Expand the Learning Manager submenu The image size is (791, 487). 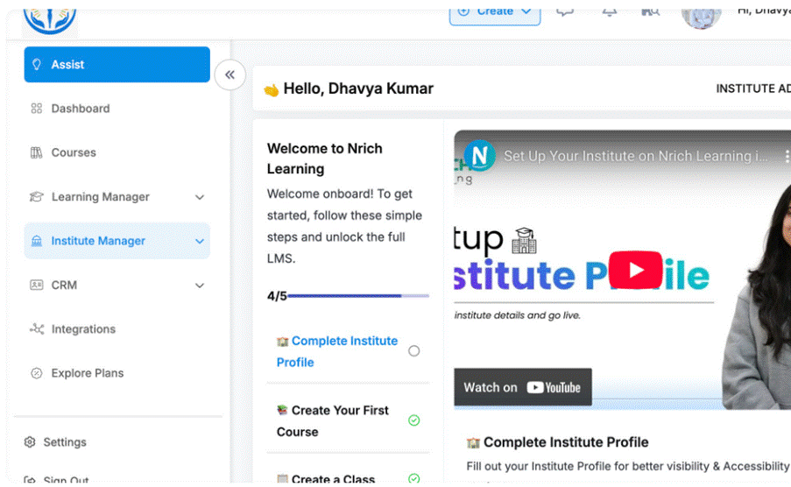click(200, 197)
